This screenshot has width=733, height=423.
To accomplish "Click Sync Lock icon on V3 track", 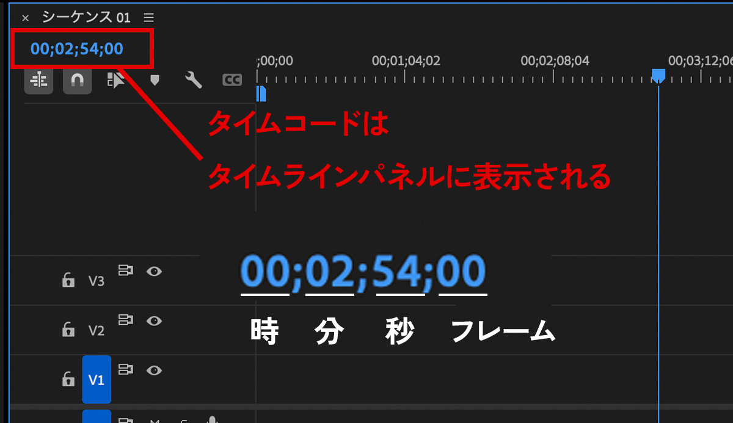I will (x=126, y=270).
